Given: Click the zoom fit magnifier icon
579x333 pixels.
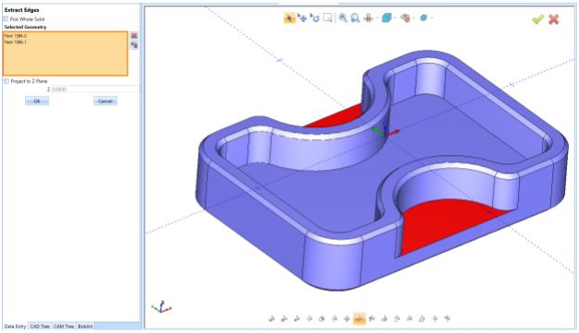Looking at the screenshot, I should 355,18.
